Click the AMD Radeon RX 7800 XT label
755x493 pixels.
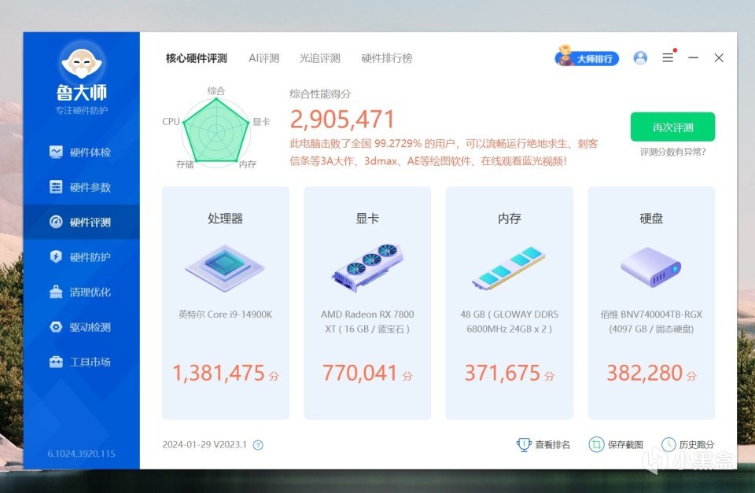367,322
